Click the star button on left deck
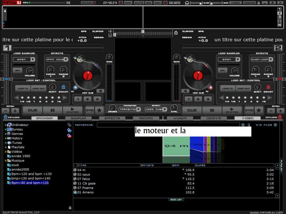 pyautogui.click(x=99, y=110)
